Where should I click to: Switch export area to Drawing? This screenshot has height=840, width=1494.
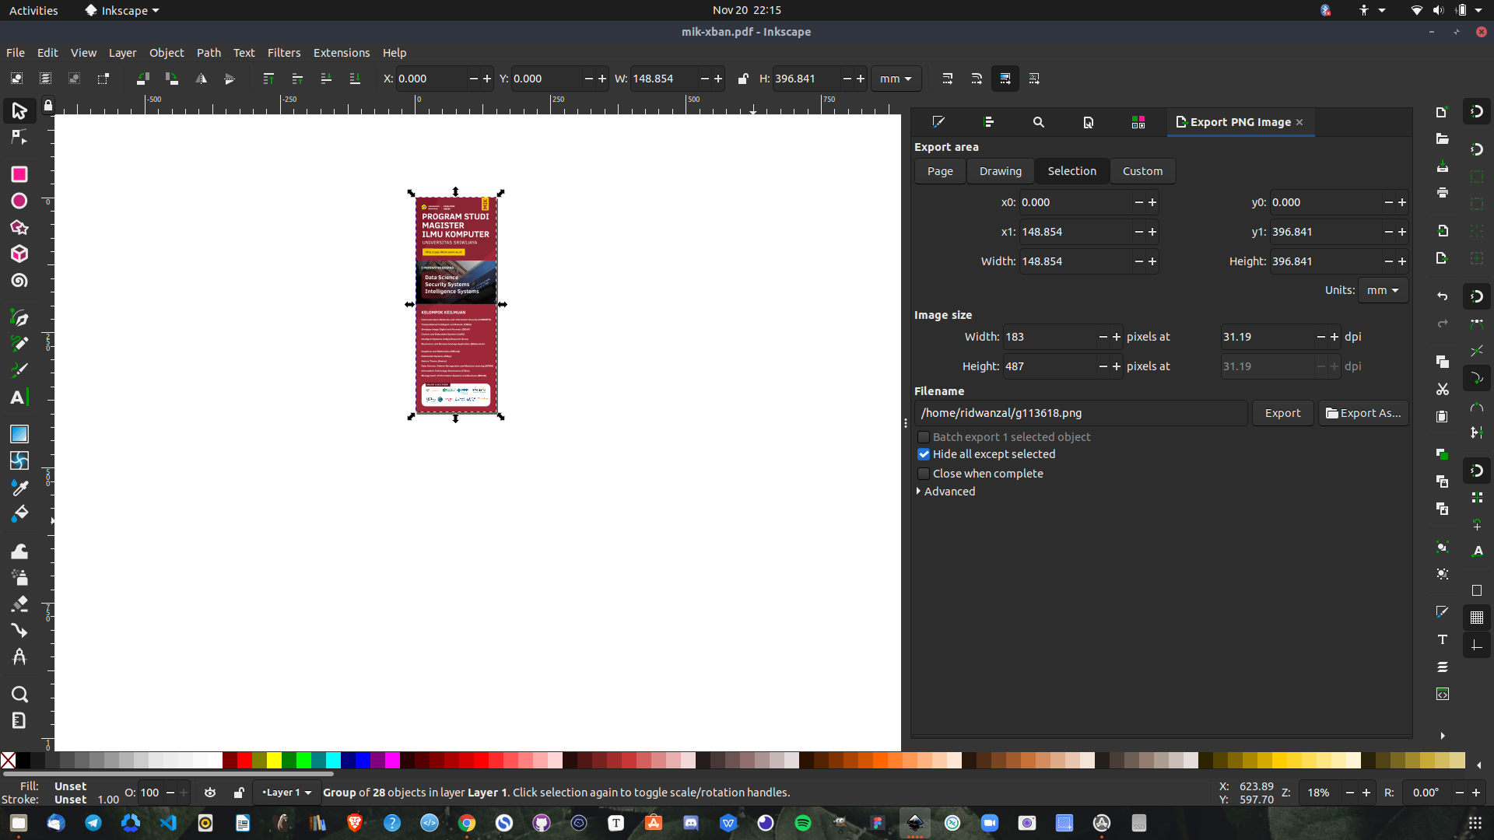coord(1000,171)
